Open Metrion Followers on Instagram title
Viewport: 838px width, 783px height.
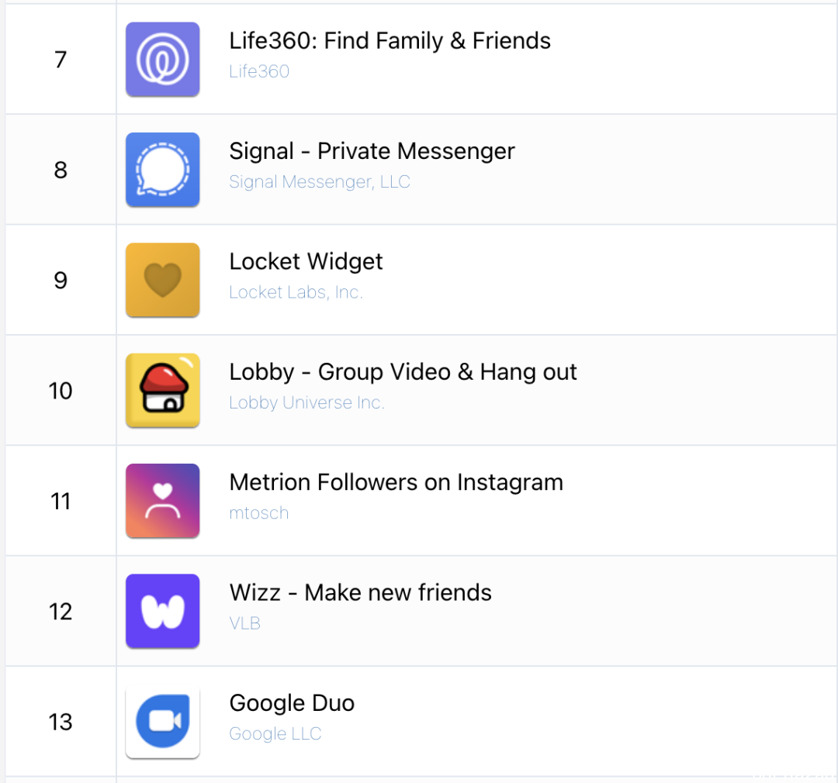click(396, 482)
